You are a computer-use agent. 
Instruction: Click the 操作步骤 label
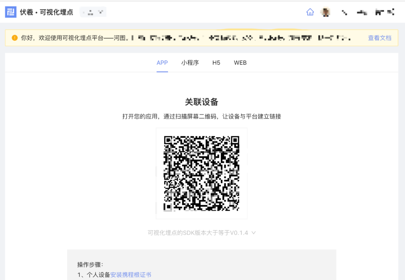point(90,265)
